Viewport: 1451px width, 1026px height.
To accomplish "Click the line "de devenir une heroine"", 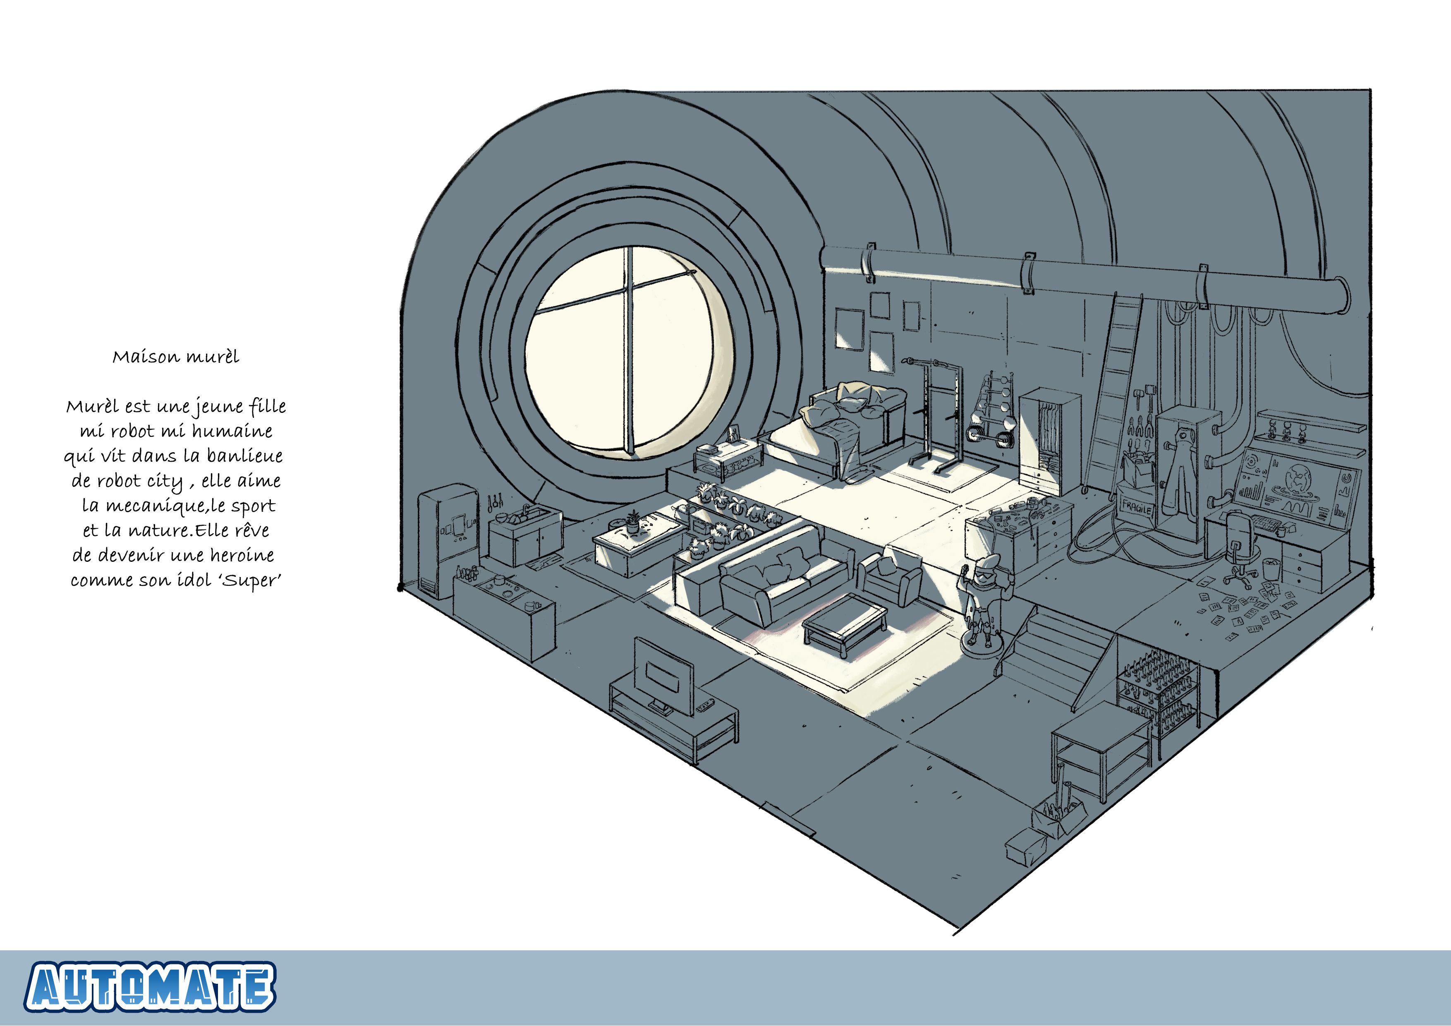I will 173,555.
